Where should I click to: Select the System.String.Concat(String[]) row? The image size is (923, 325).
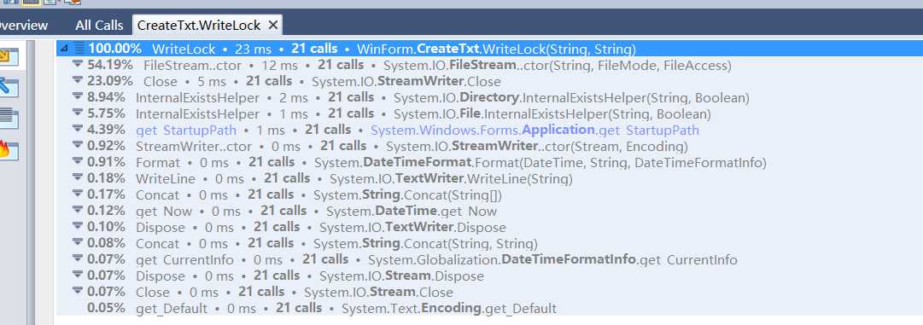[489, 194]
